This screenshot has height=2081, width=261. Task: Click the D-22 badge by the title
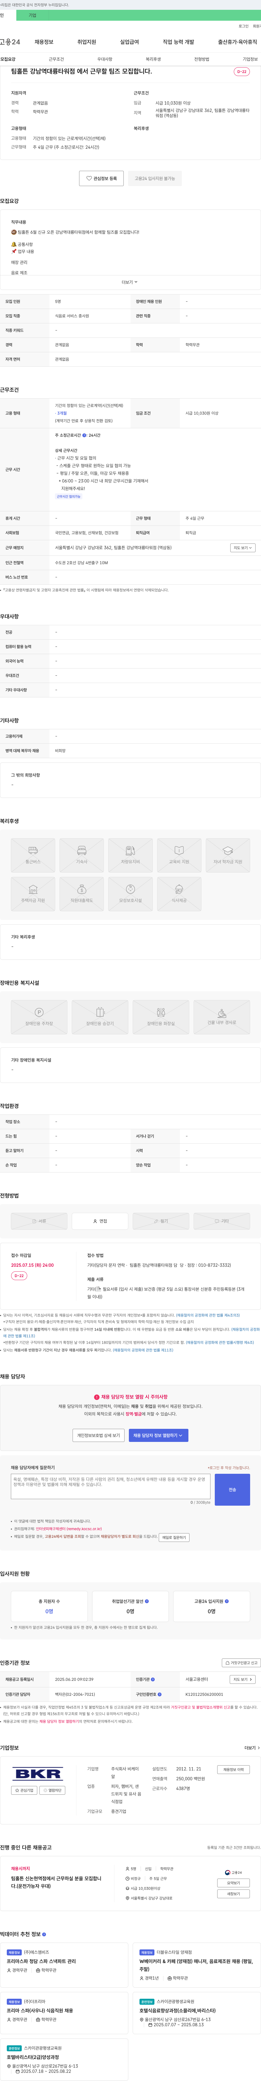[242, 72]
